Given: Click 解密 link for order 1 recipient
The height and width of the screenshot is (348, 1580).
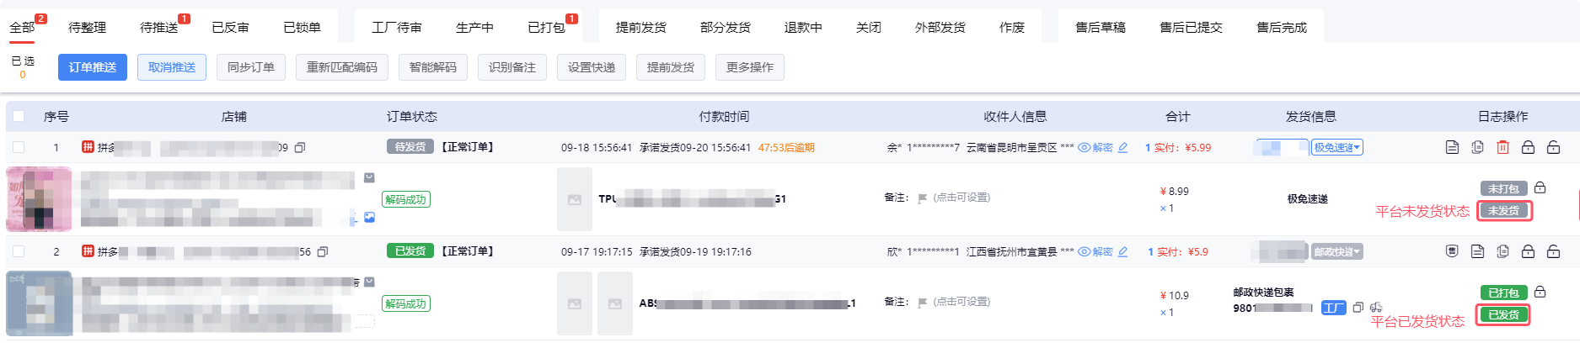Looking at the screenshot, I should click(x=1096, y=148).
